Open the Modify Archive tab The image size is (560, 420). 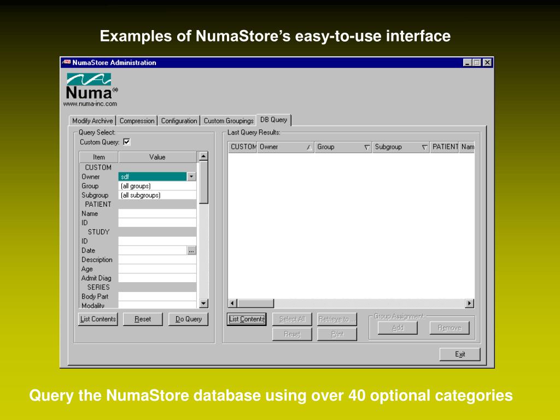[x=92, y=121]
